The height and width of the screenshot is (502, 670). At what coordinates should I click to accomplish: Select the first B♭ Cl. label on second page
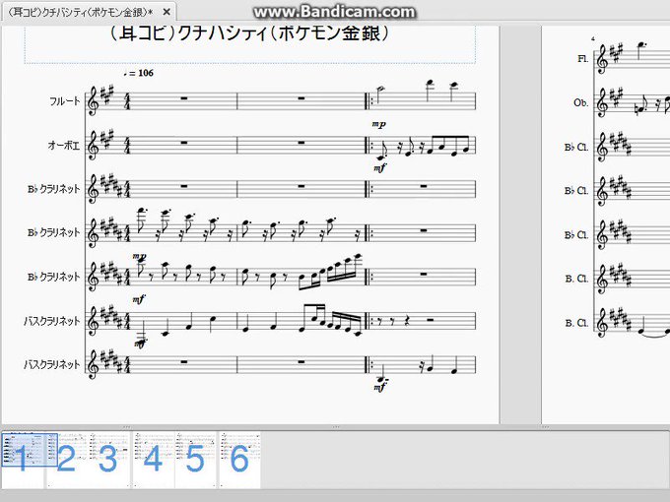tap(576, 148)
